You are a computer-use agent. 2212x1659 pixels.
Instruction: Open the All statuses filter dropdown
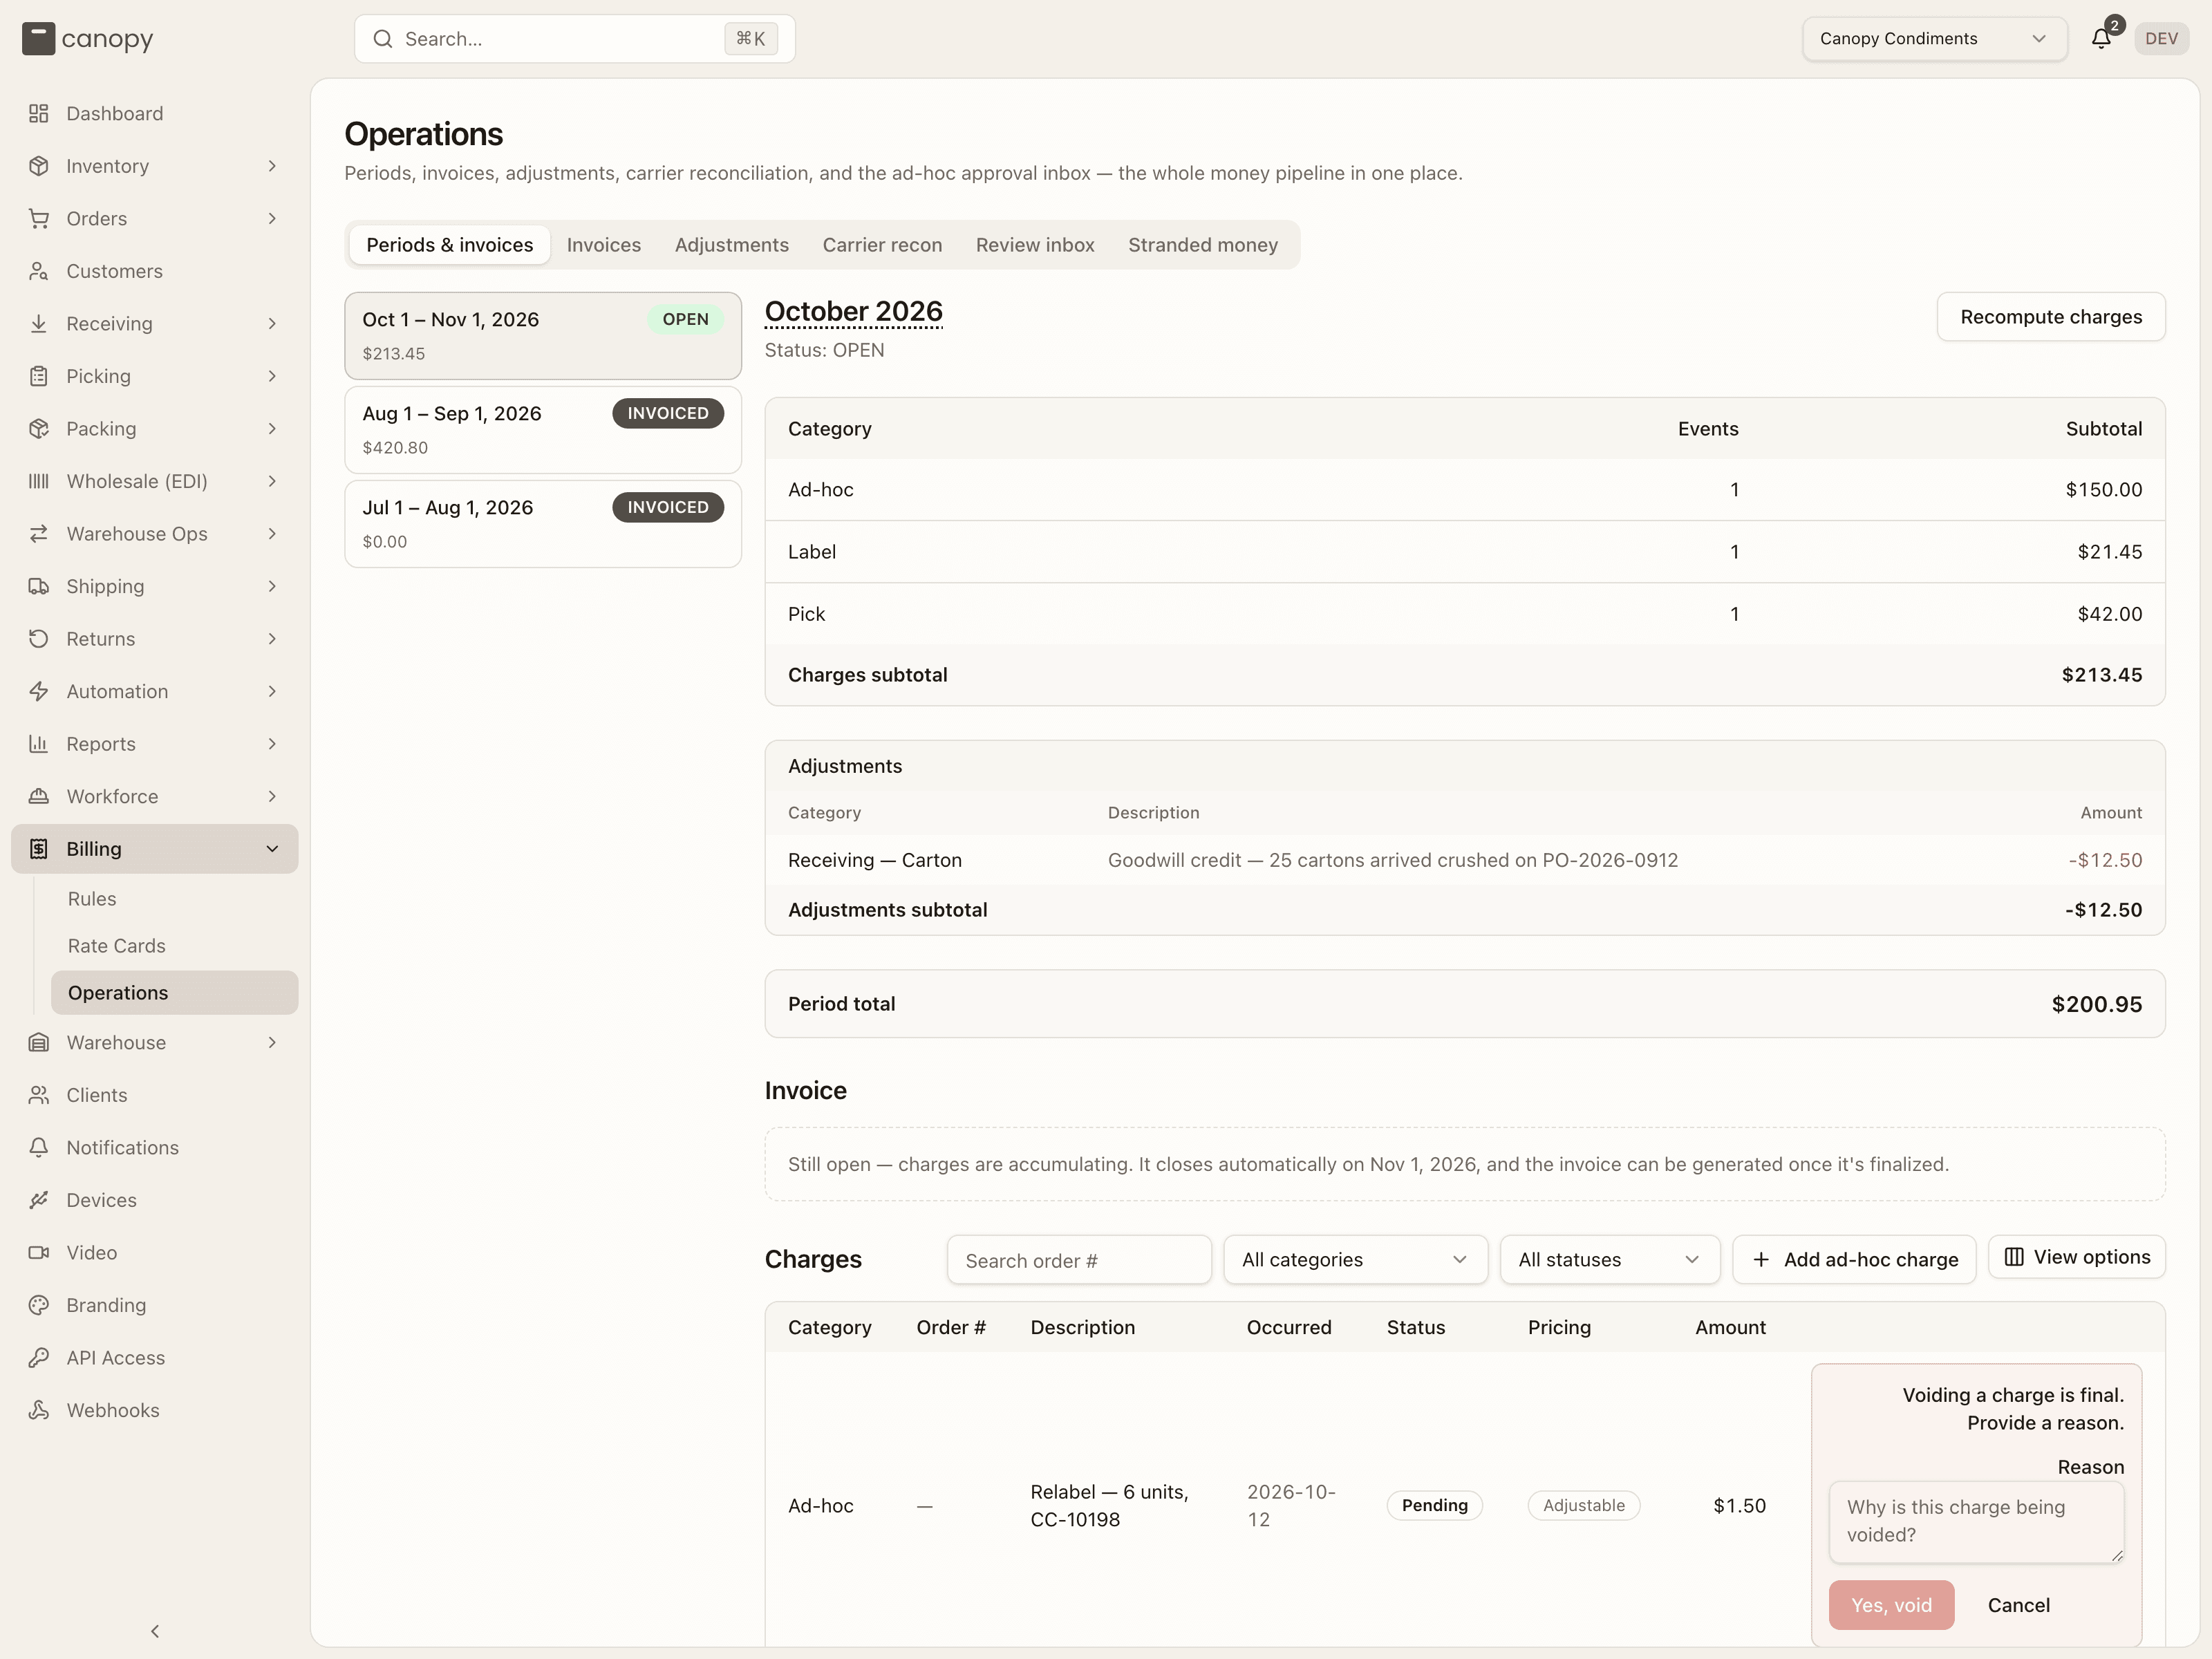[x=1609, y=1259]
